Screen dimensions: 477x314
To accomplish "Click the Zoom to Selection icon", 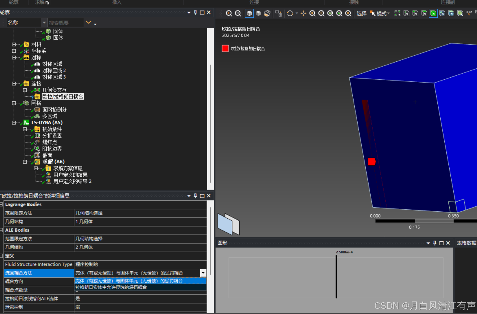I will point(339,13).
